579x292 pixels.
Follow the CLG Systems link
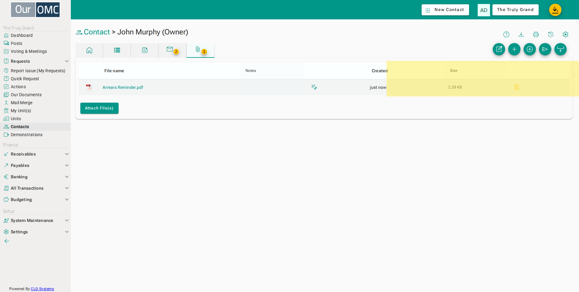click(x=43, y=289)
